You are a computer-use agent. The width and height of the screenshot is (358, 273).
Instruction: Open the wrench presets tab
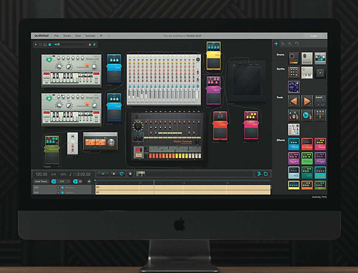click(x=290, y=44)
